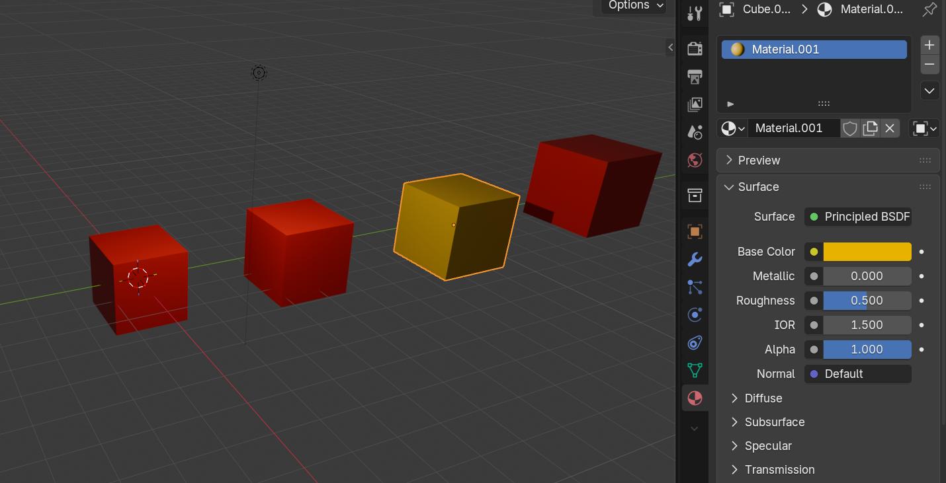Browse materials to link dropdown
Image resolution: width=946 pixels, height=483 pixels.
(x=732, y=128)
